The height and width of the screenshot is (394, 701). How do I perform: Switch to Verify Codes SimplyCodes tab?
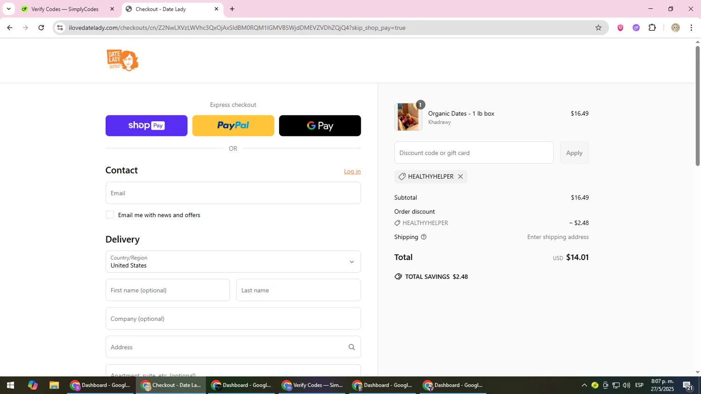coord(65,9)
